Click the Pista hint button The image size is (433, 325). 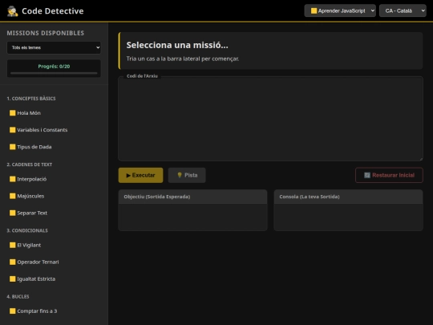click(x=187, y=175)
